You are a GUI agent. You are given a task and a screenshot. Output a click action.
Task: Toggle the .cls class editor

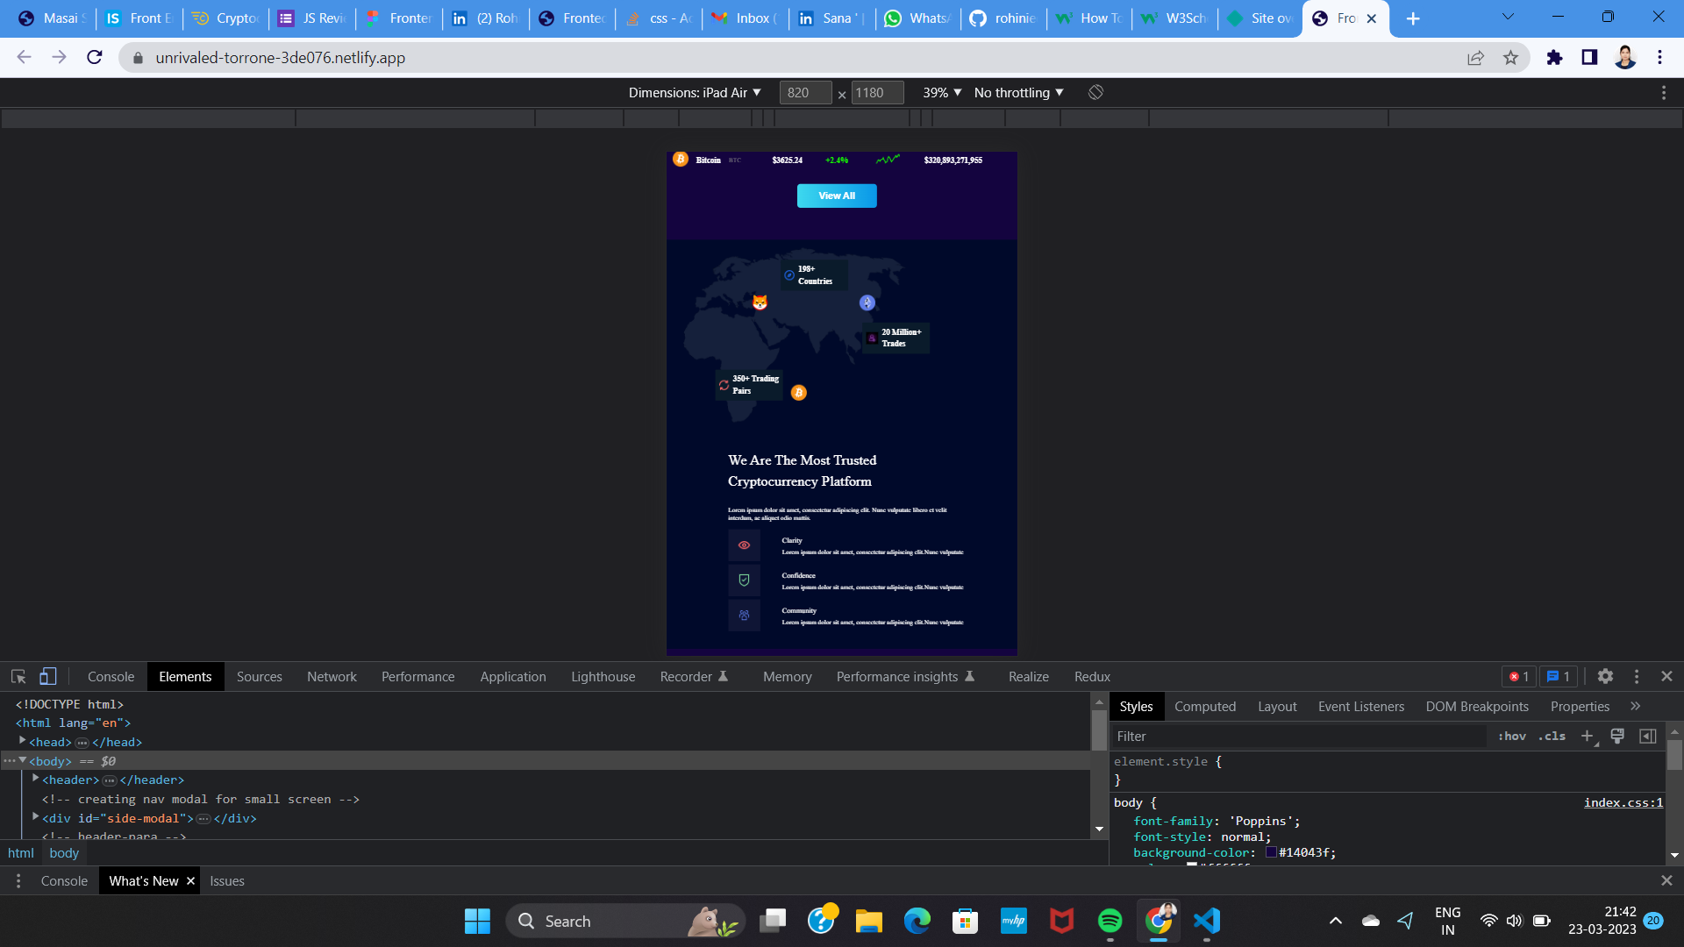pos(1552,736)
